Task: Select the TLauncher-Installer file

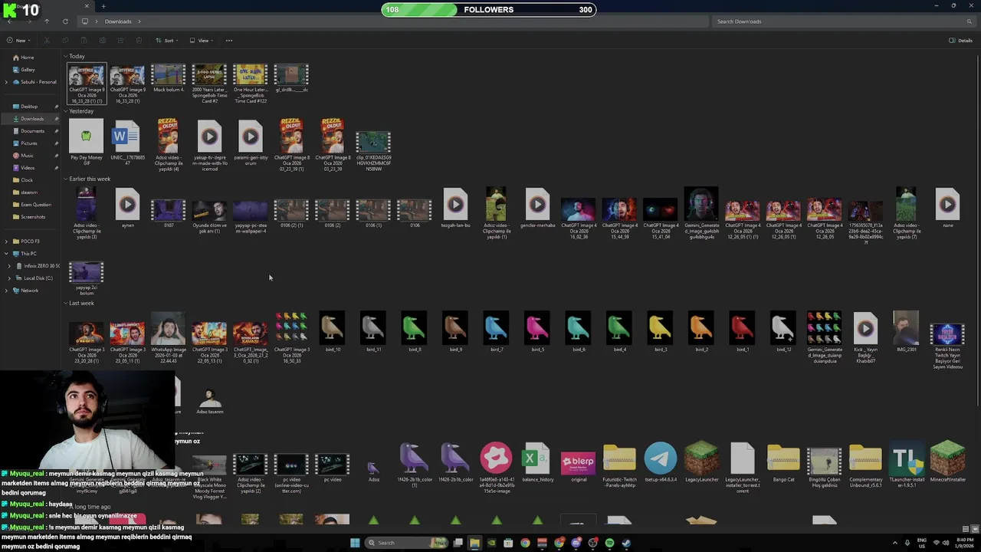Action: 907,465
